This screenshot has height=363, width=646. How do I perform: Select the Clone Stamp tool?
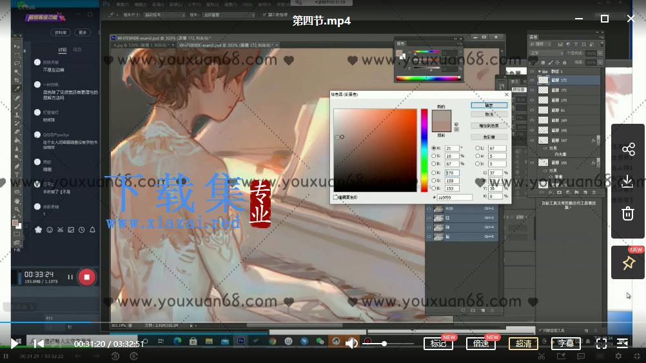17,115
